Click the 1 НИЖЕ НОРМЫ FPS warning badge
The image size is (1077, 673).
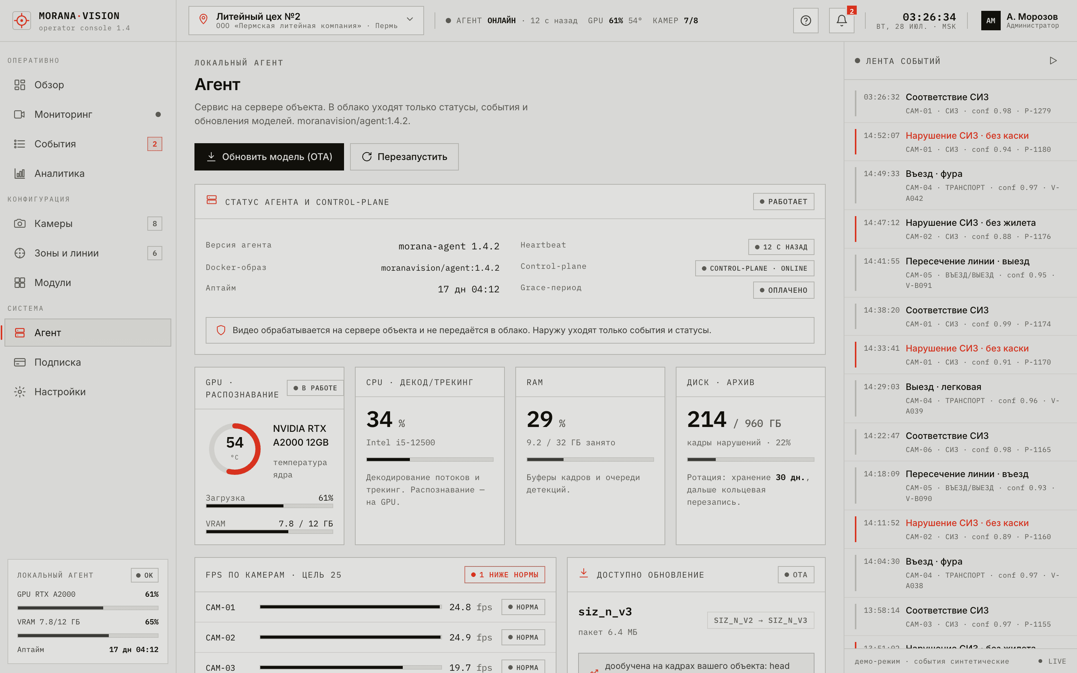click(x=505, y=575)
